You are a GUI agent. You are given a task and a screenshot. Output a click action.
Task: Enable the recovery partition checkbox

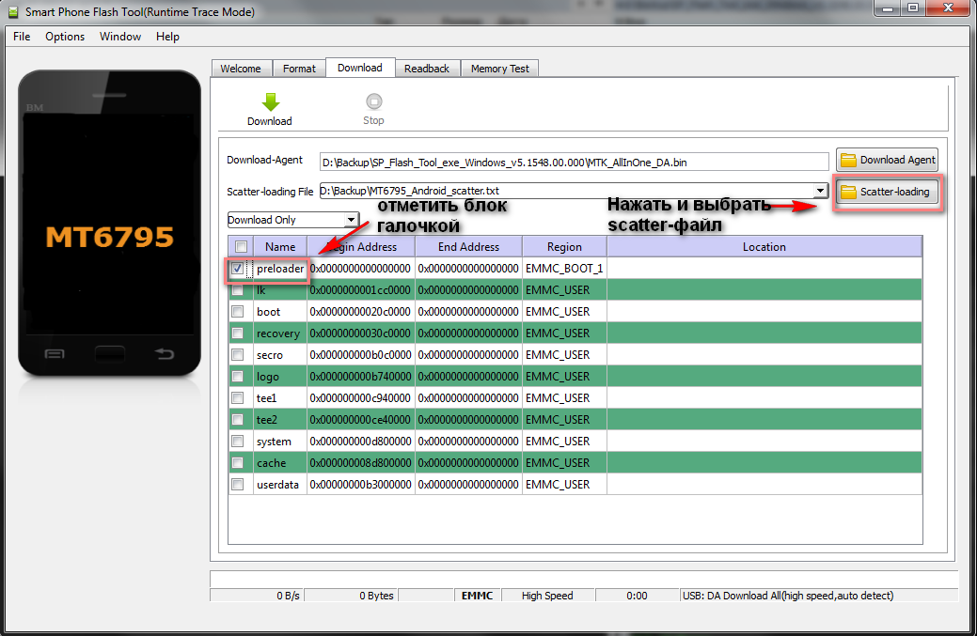pyautogui.click(x=238, y=334)
